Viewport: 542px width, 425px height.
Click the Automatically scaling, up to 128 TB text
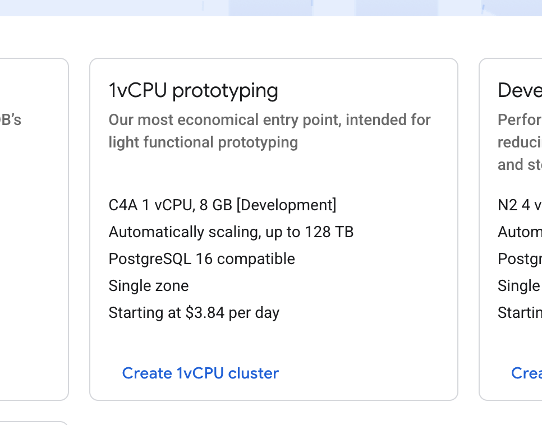[231, 232]
